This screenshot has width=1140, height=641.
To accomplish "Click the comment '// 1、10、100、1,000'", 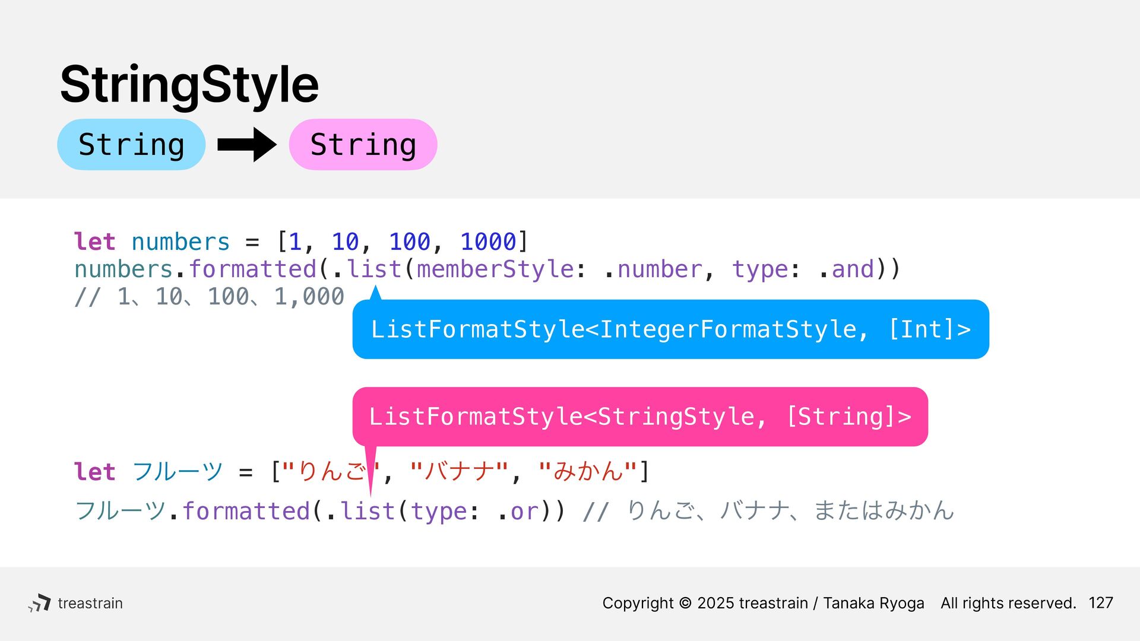I will click(x=209, y=296).
